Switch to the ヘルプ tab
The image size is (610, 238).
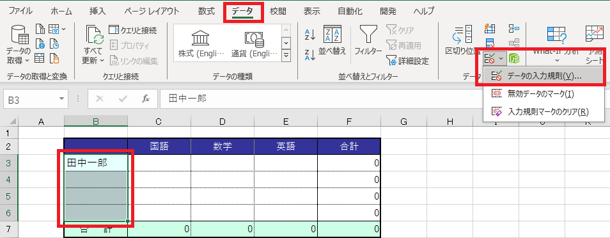tap(424, 11)
